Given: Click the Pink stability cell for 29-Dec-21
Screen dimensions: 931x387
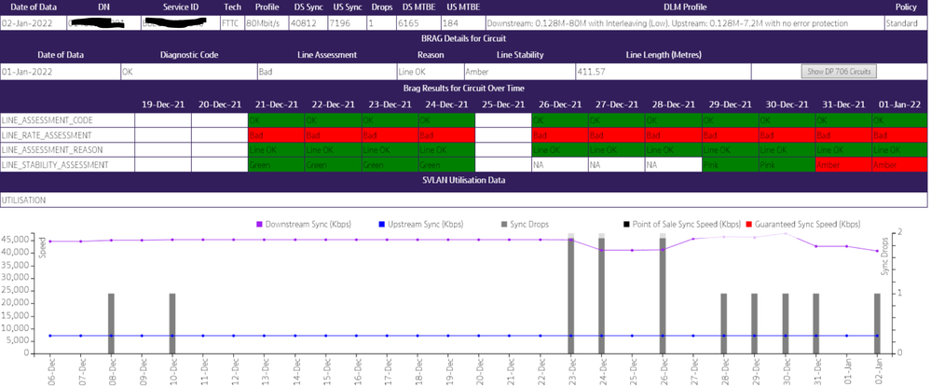Looking at the screenshot, I should 728,164.
